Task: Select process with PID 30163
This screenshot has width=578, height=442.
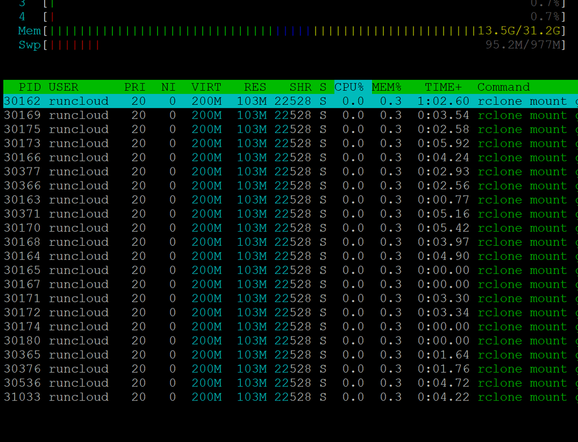Action: [291, 200]
